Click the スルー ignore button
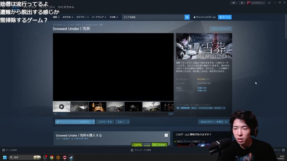This screenshot has width=287, height=161. [120, 122]
